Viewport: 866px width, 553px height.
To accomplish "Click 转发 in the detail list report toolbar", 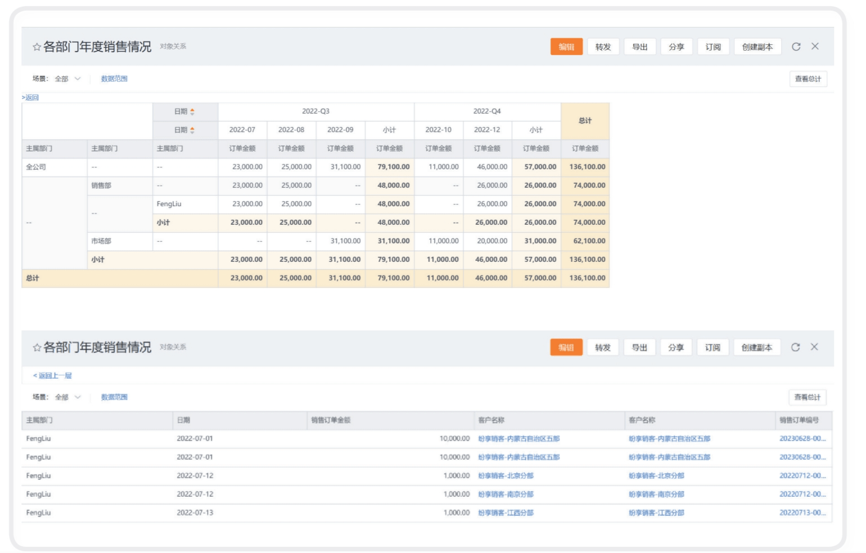I will [602, 347].
